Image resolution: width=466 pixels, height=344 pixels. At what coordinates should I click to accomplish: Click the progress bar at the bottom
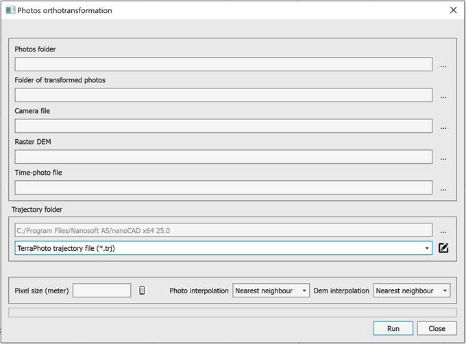pyautogui.click(x=232, y=312)
